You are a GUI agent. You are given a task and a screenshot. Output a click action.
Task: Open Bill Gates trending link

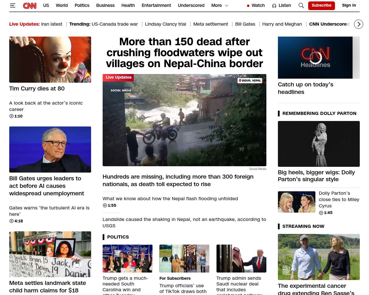coord(245,24)
